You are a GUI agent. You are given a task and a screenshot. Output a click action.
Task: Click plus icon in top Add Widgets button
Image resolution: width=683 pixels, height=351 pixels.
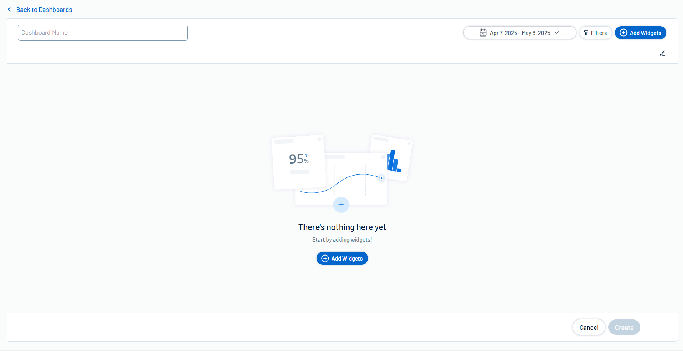coord(623,33)
